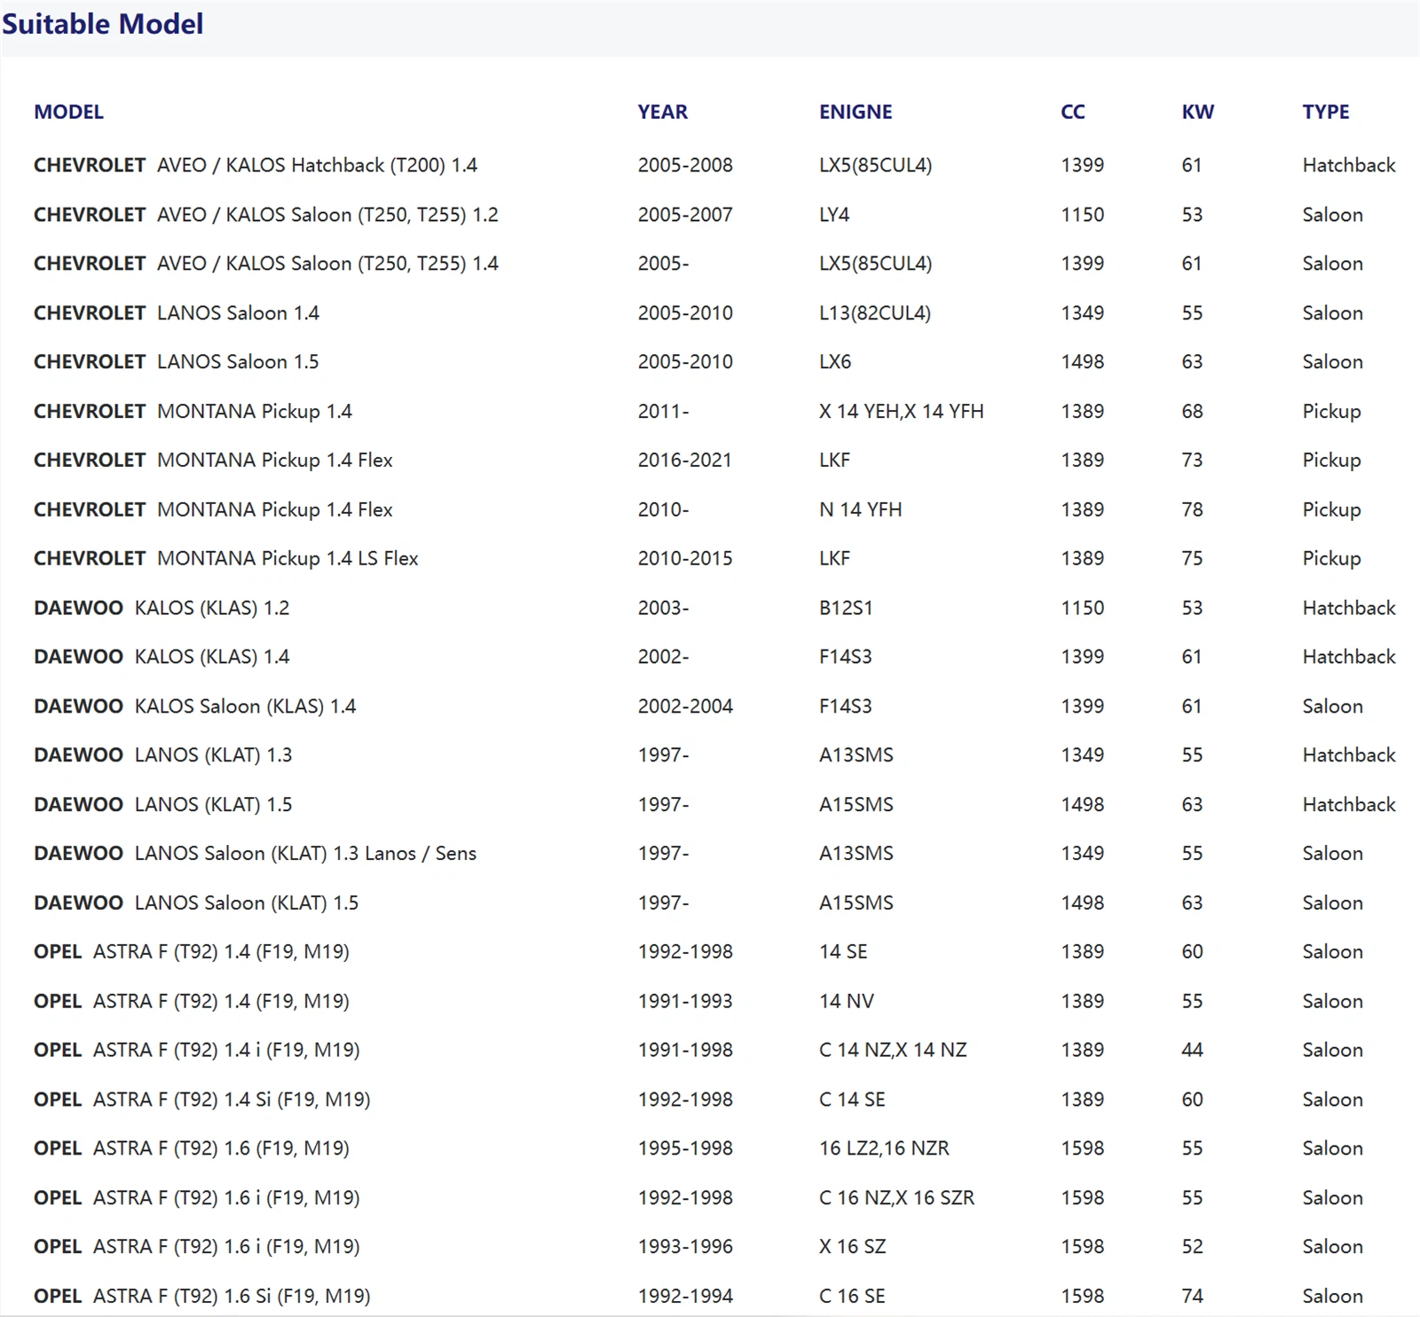Click DAEWOO LANOS Saloon 1.3 Lanos / Sens
Image resolution: width=1420 pixels, height=1317 pixels.
pos(255,854)
